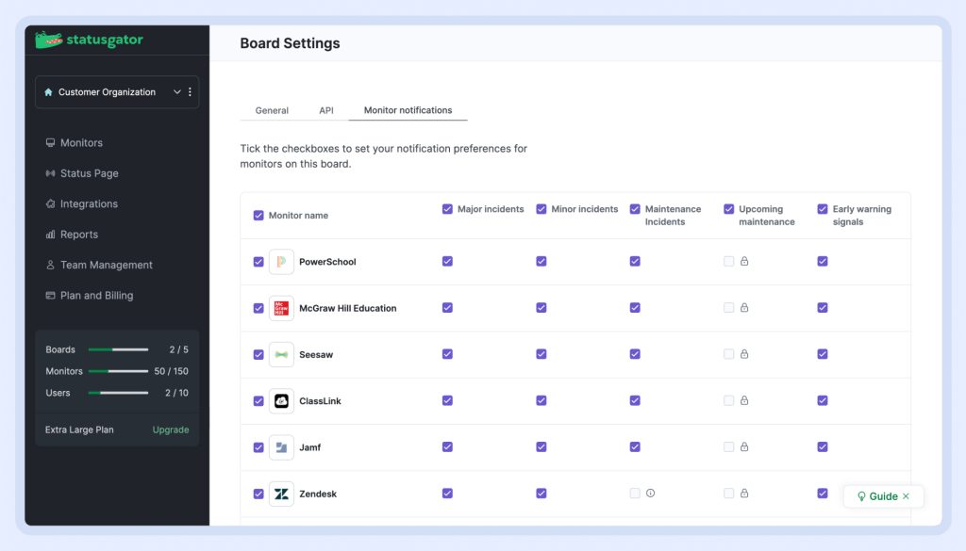
Task: Click info icon in Zendesk maintenance column
Action: click(x=650, y=494)
